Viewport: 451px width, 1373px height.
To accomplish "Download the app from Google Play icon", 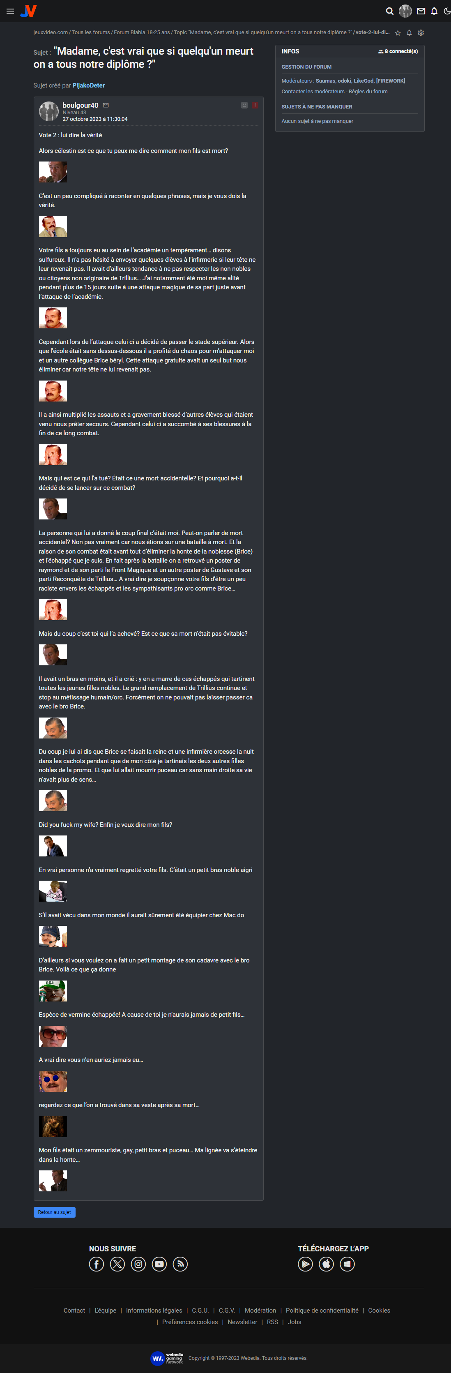I will click(x=305, y=1264).
